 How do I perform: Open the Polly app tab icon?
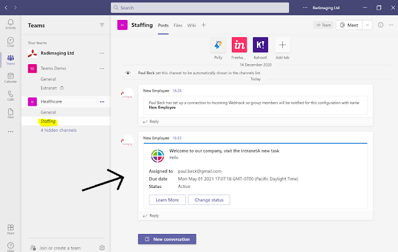pos(218,45)
